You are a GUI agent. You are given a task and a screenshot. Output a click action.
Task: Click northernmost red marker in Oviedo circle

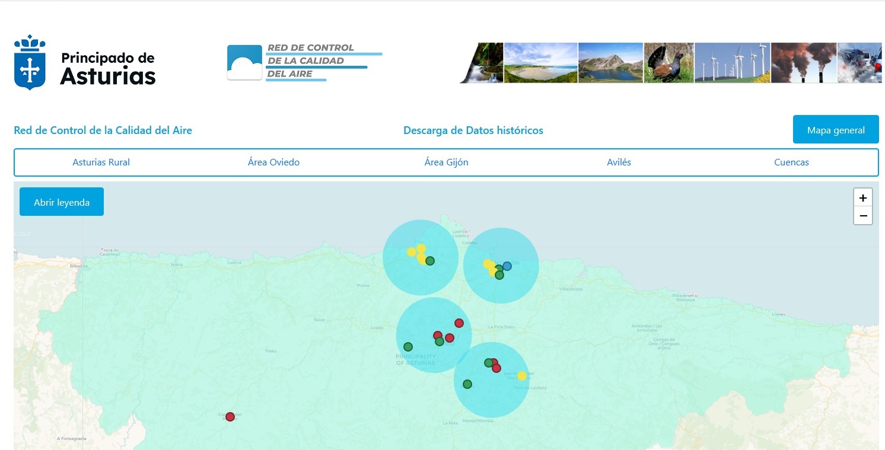point(459,323)
